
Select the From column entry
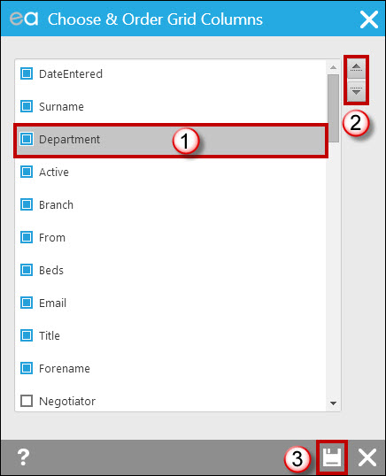(x=171, y=238)
